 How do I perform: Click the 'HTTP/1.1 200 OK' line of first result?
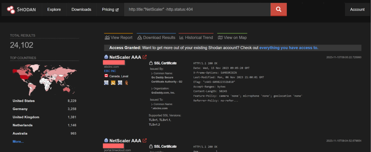pos(205,64)
